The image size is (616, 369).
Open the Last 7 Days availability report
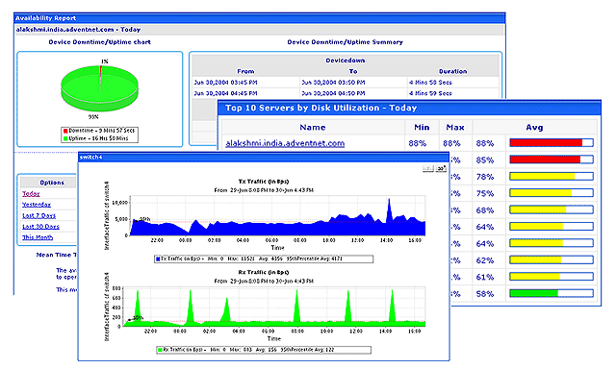38,215
